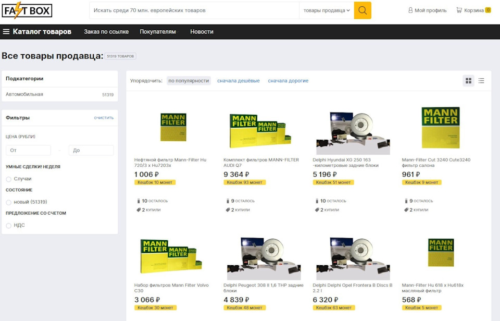Click 'Mann-Filter Cut 3240 Cute3240' title

click(x=436, y=163)
